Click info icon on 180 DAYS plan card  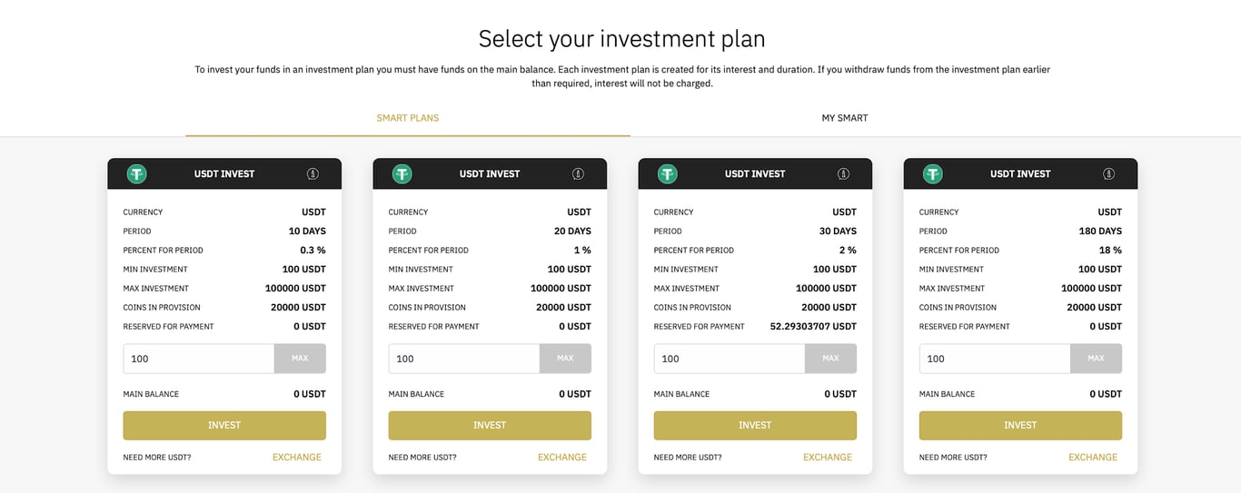click(1108, 173)
